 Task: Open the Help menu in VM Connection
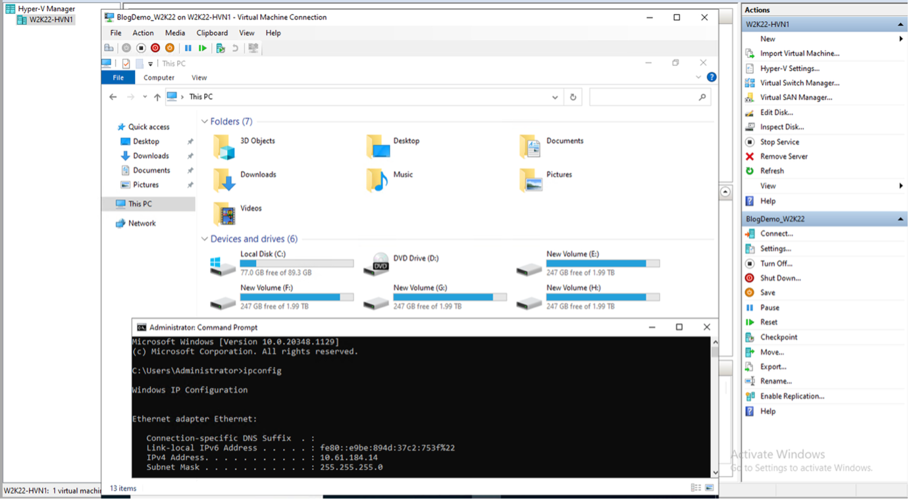point(273,33)
